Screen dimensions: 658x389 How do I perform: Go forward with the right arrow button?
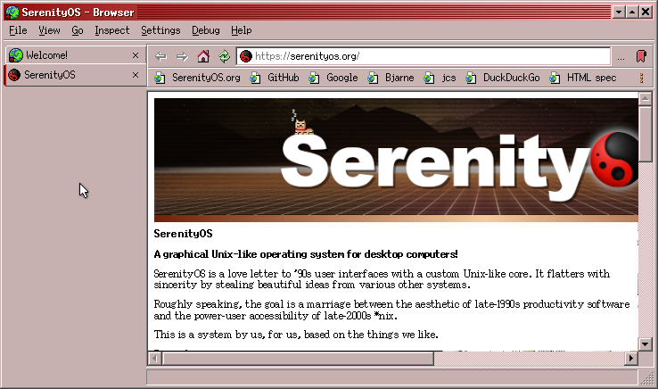(182, 56)
